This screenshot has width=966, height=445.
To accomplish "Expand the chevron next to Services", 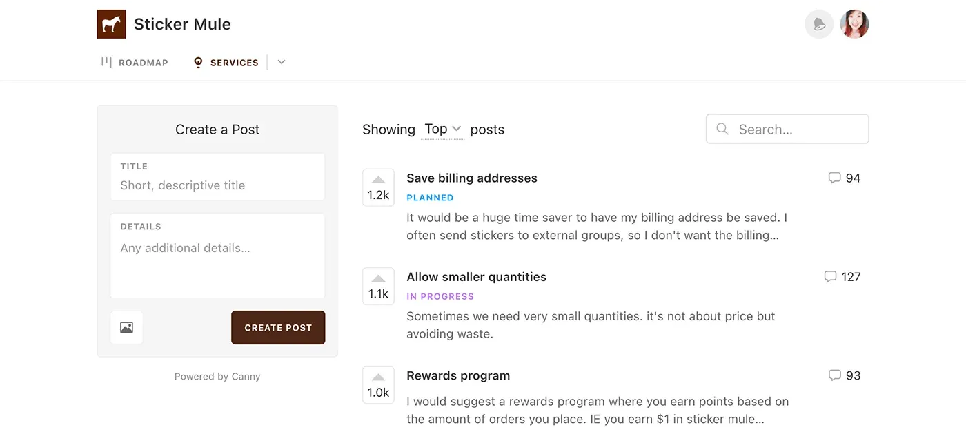I will [x=281, y=61].
